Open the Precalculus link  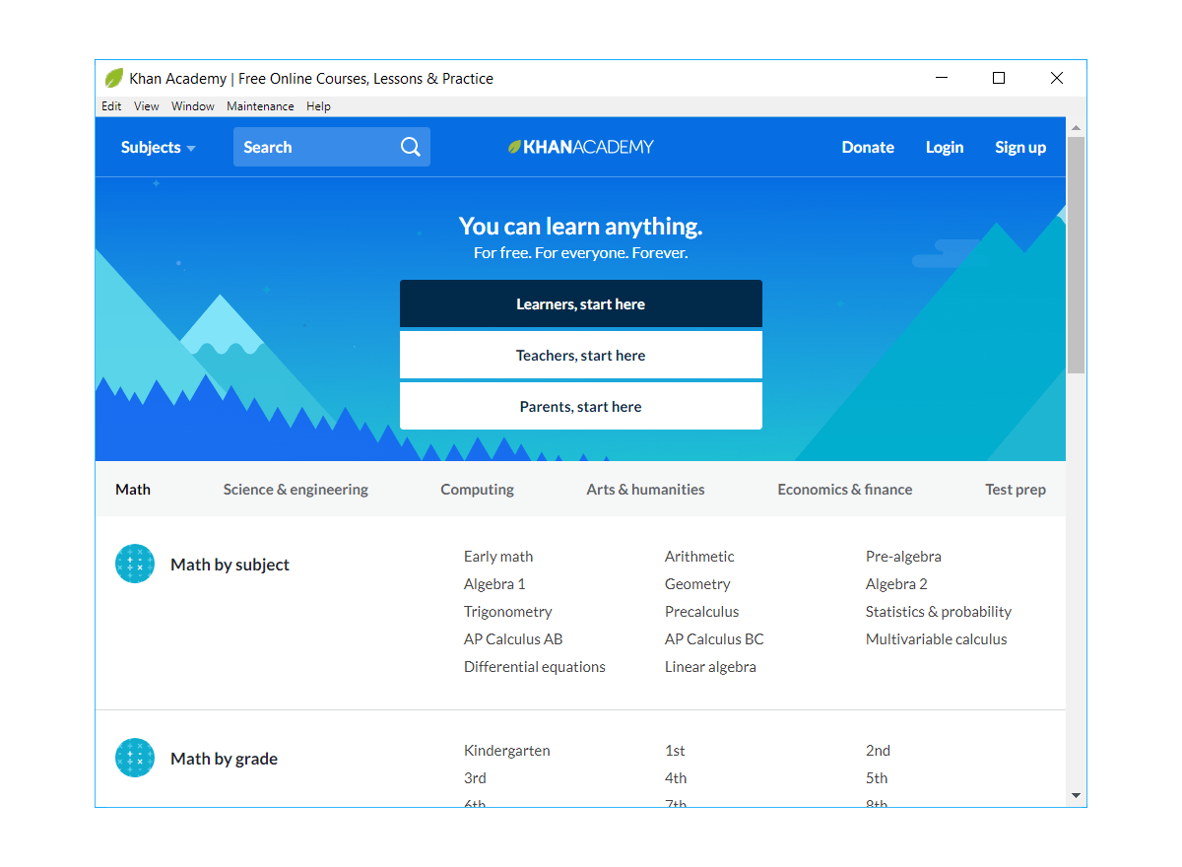701,612
